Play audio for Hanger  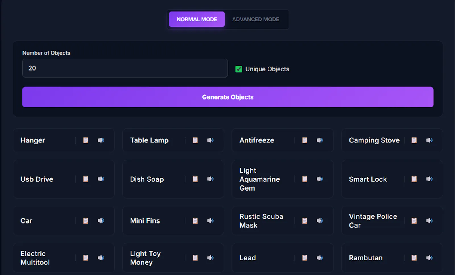tap(101, 140)
